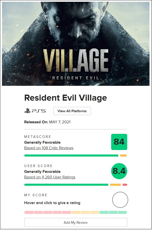Select the first green rating segment
This screenshot has width=152, height=230.
pos(104,212)
